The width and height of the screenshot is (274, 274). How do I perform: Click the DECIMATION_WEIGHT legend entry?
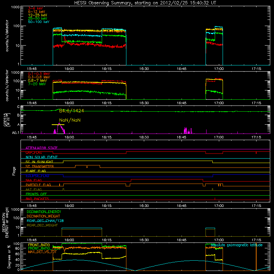(x=43, y=216)
